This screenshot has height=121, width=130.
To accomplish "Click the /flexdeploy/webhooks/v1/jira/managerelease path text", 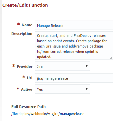I will [x=48, y=114].
